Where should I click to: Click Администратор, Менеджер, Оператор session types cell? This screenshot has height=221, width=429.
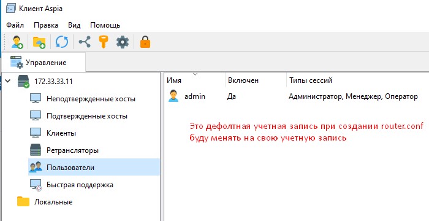point(353,96)
